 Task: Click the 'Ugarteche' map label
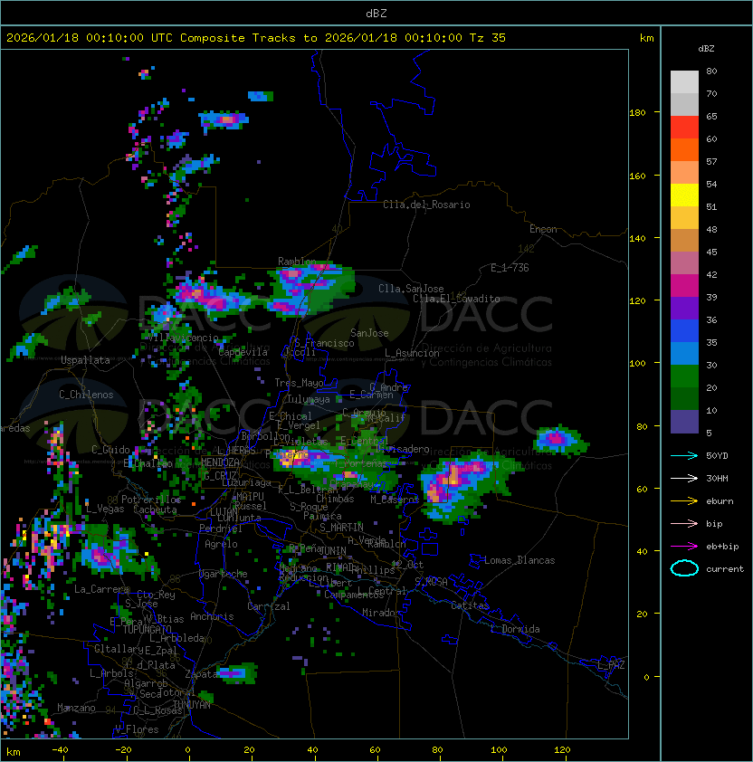tap(224, 574)
